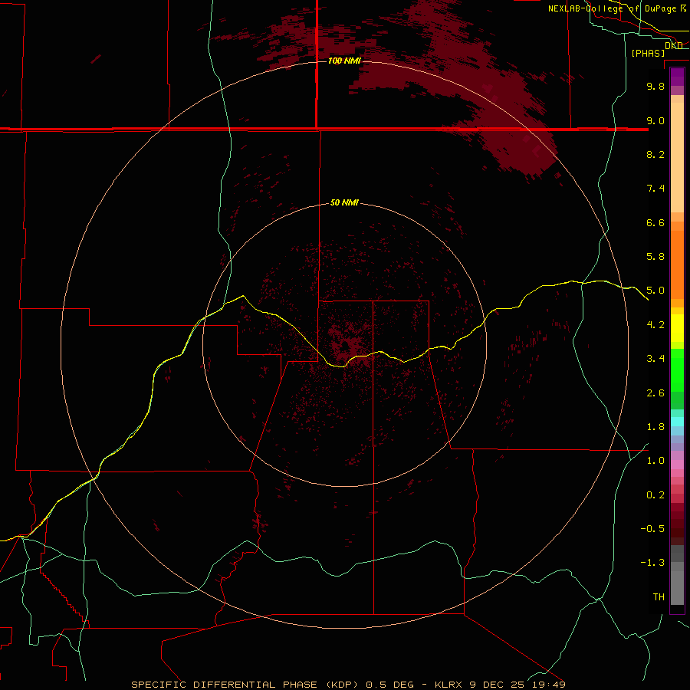Click the pink segment near 1.0
Image resolution: width=690 pixels, height=690 pixels.
point(677,465)
